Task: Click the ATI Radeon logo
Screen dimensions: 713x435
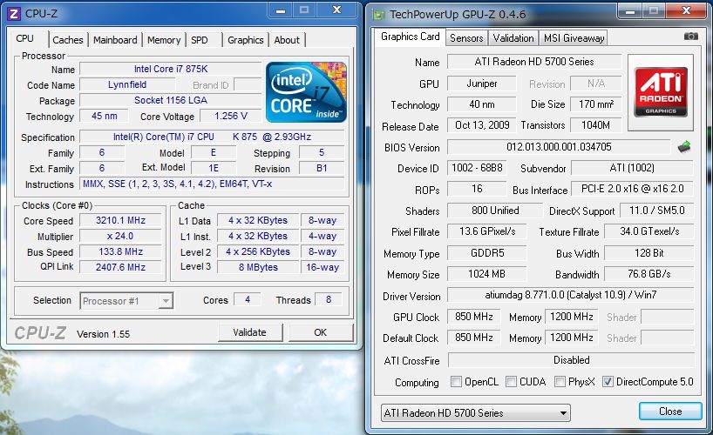Action: pyautogui.click(x=661, y=92)
